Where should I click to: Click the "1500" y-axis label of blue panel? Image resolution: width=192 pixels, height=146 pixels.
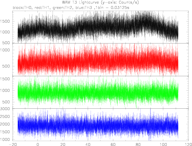coord(5,132)
